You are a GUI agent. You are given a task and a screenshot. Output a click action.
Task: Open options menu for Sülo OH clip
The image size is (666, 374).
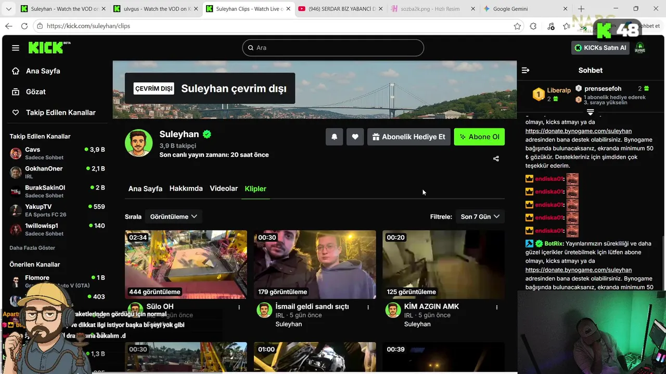click(239, 308)
